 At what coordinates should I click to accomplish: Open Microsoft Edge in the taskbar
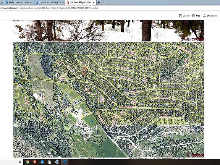[65, 162]
